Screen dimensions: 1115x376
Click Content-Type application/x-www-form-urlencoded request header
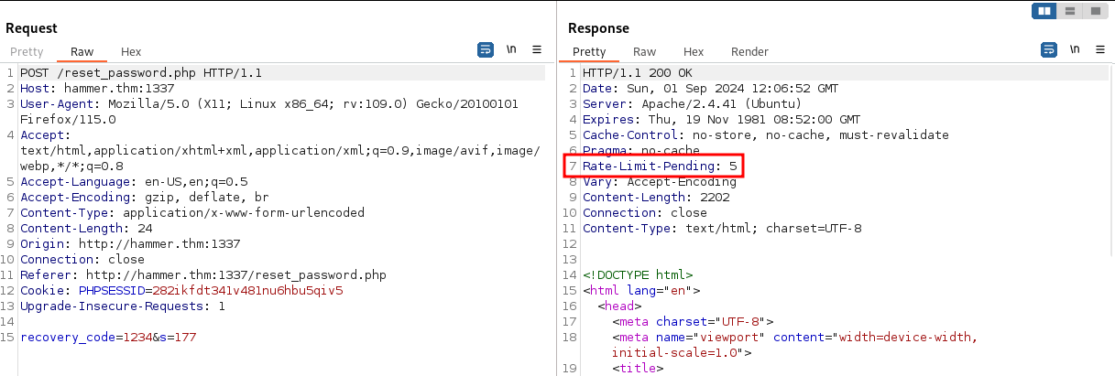[192, 213]
